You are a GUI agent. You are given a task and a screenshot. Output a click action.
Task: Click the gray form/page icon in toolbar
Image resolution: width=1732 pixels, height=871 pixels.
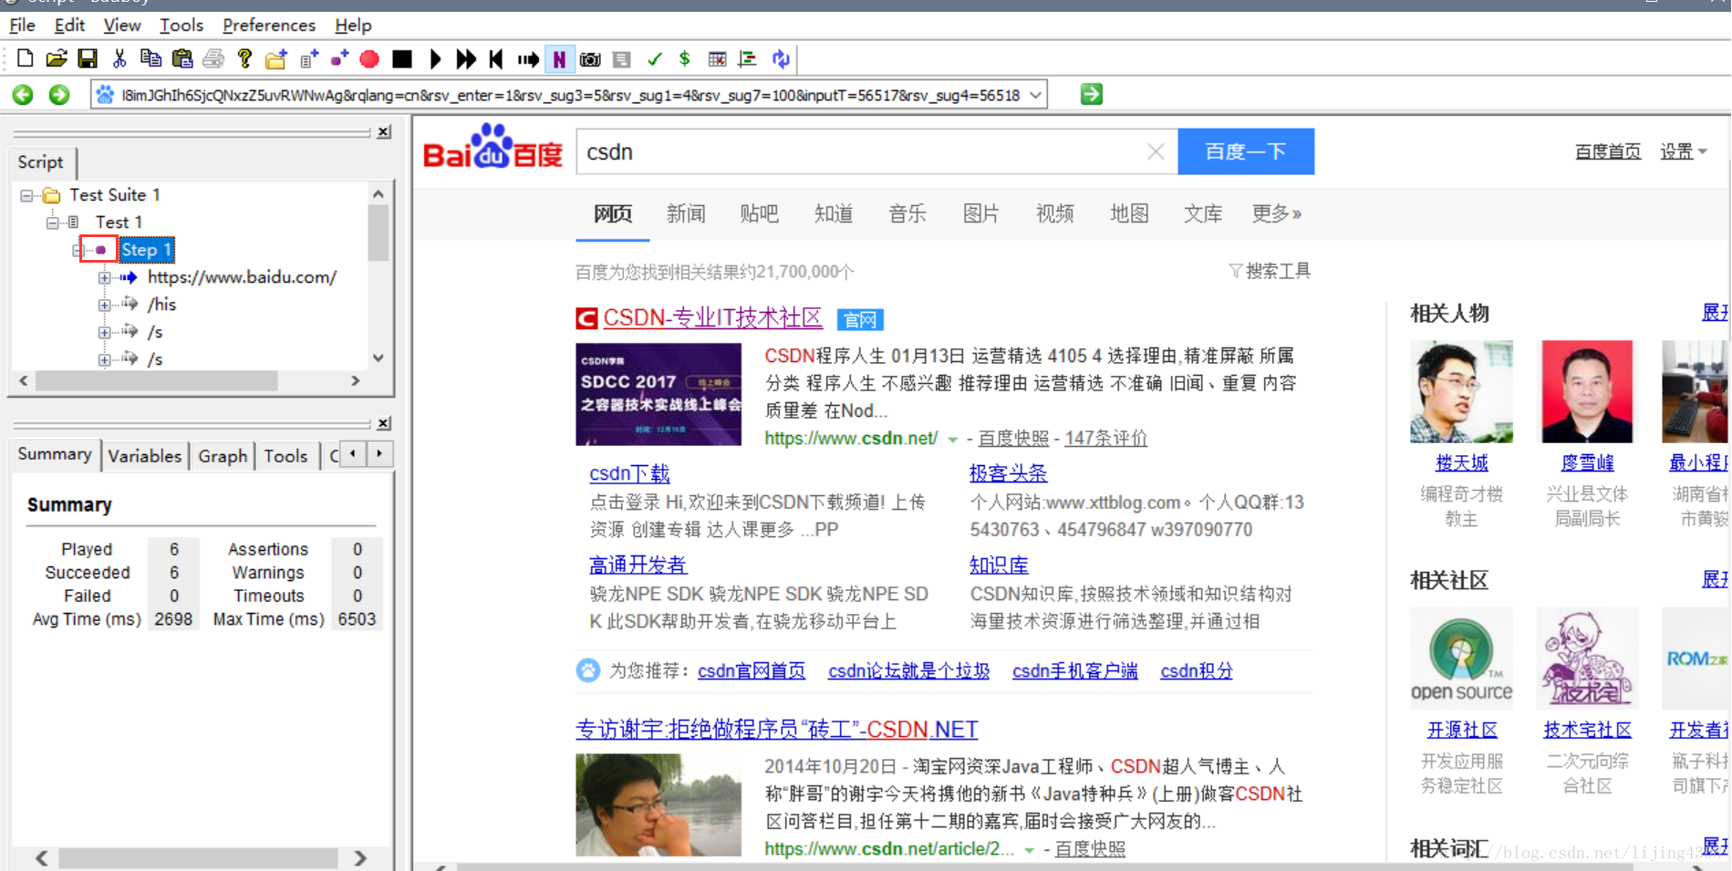(x=622, y=59)
